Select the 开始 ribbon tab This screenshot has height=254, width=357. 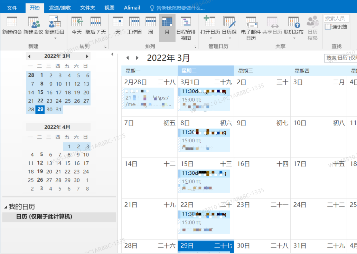pos(35,8)
